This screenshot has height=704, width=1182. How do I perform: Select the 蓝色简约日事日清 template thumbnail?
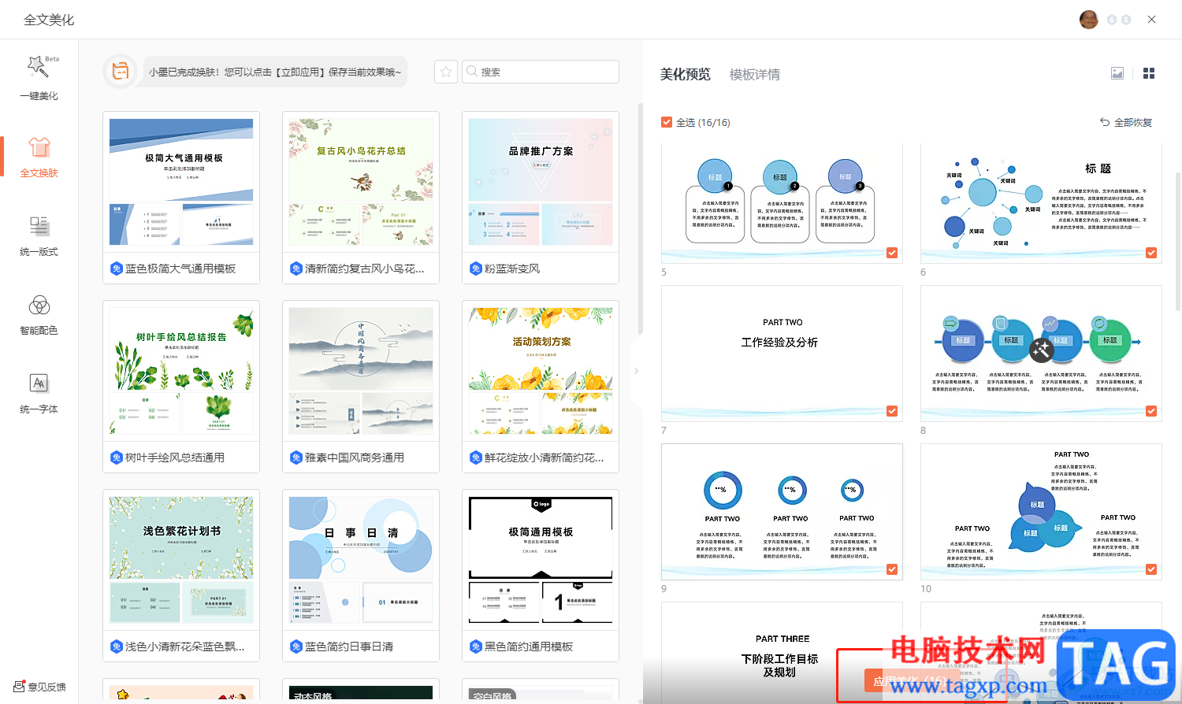coord(361,560)
